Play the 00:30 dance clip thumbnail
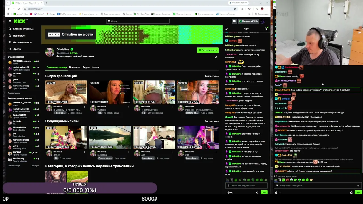Image resolution: width=363 pixels, height=204 pixels. (x=66, y=137)
